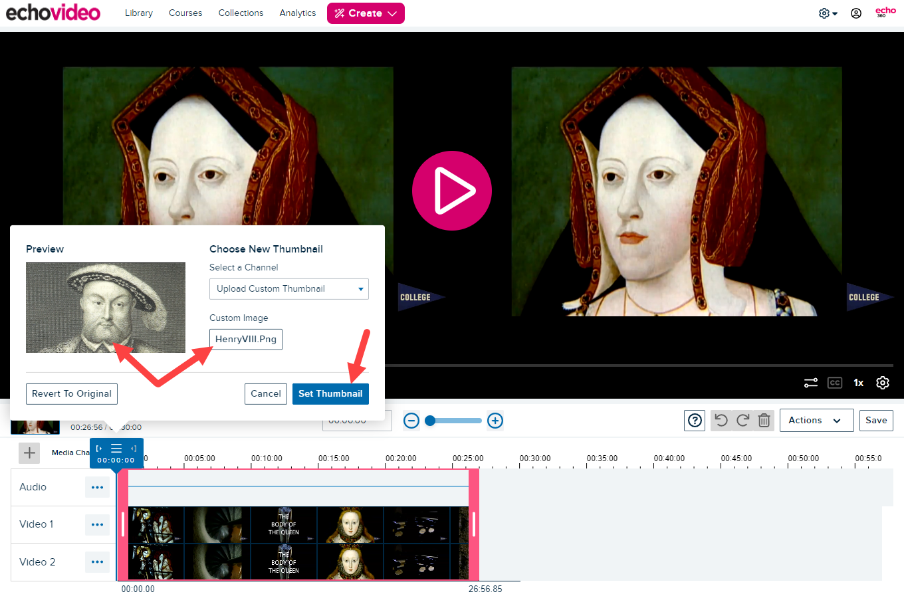Expand the Create dropdown
This screenshot has width=904, height=612.
coord(366,13)
